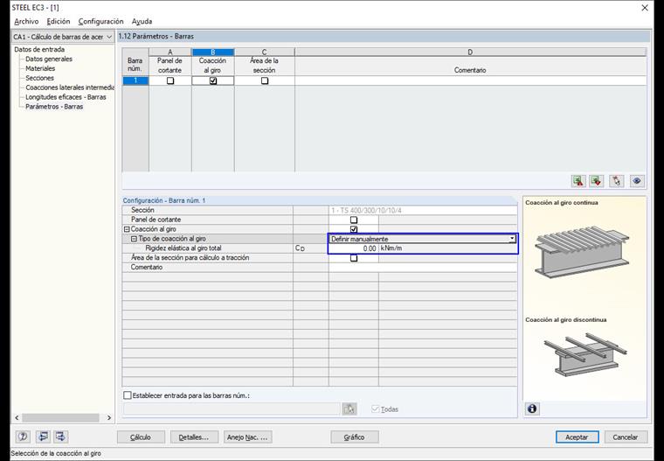664x461 pixels.
Task: Click the blue eye view mode icon
Action: (x=637, y=181)
